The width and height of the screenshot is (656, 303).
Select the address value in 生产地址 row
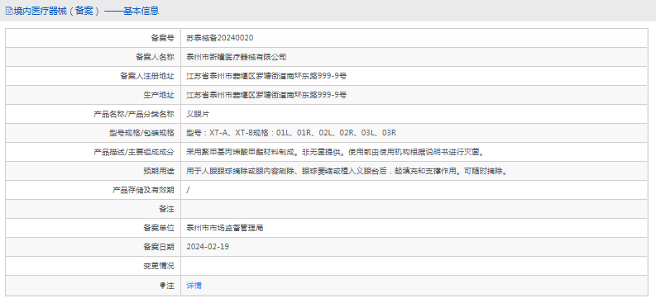tap(266, 95)
